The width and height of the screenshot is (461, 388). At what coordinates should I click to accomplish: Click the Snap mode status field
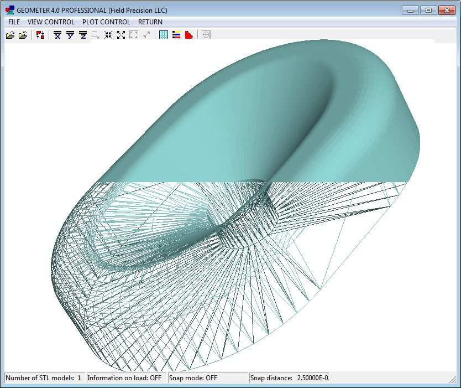point(207,378)
